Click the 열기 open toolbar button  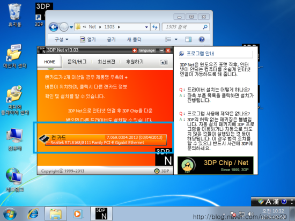point(88,40)
